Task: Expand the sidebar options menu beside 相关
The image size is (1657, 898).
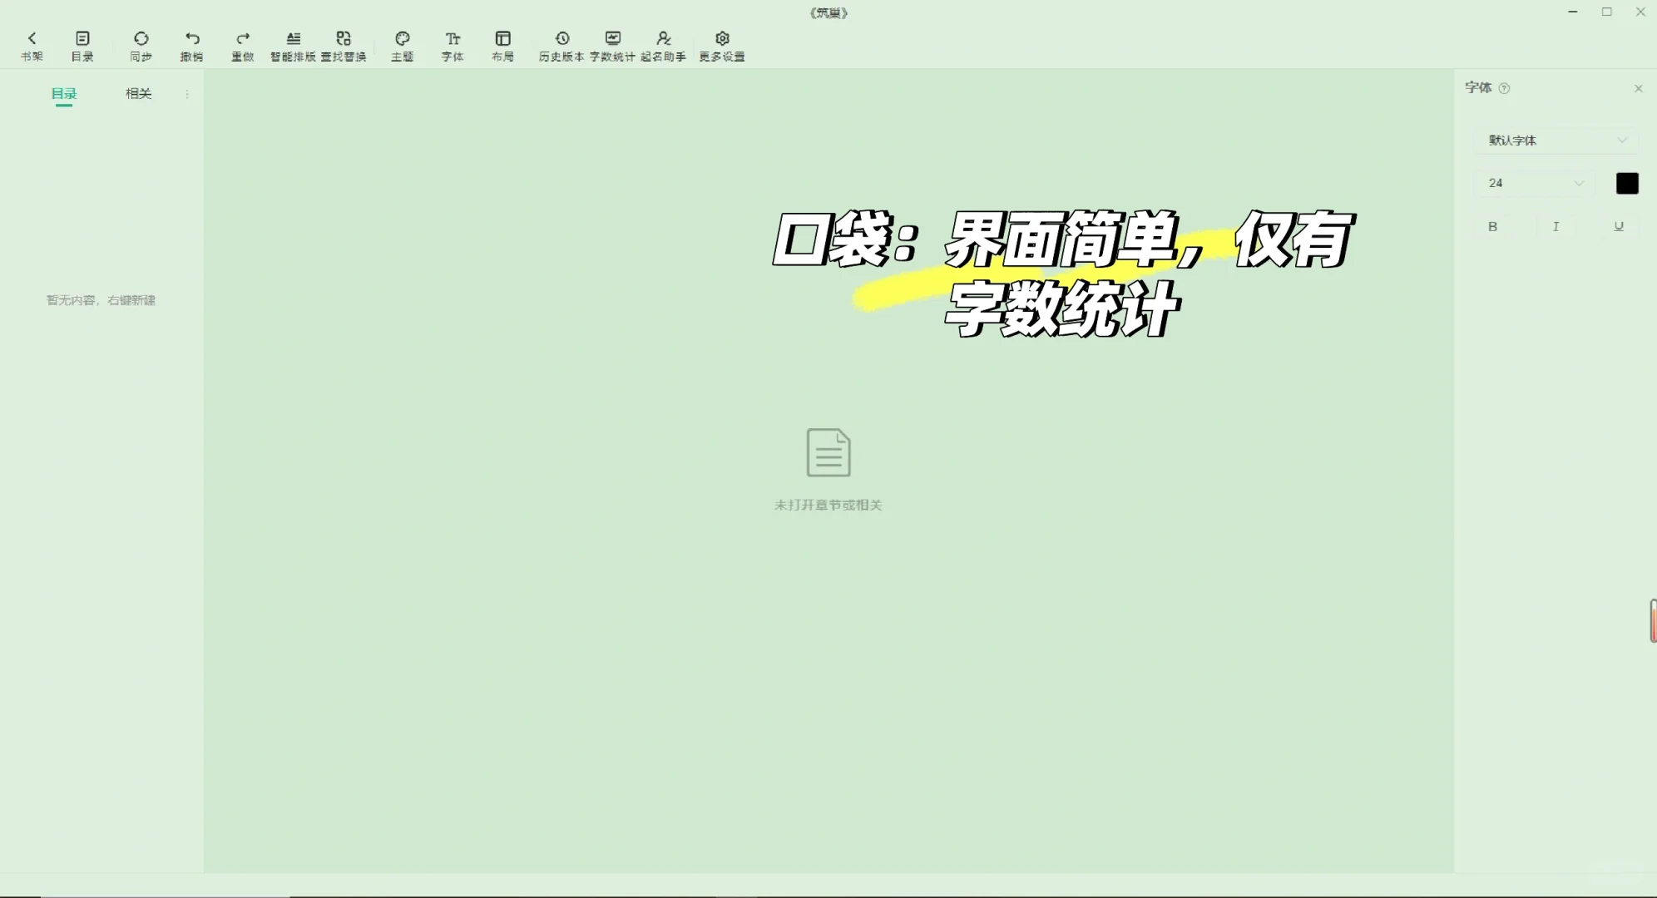Action: 187,94
